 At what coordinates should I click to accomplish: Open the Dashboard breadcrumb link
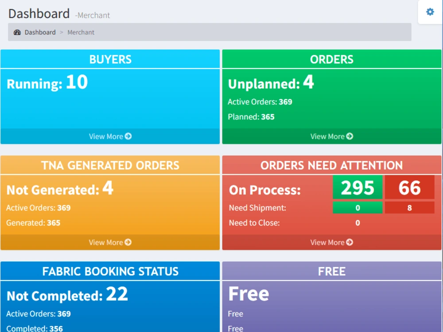pos(40,32)
